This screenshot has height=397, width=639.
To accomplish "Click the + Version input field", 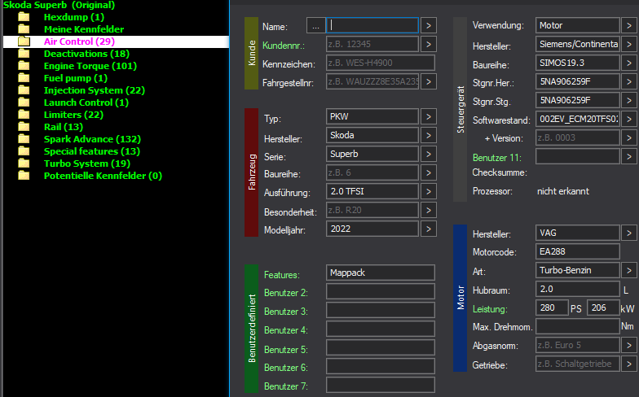I will point(577,137).
